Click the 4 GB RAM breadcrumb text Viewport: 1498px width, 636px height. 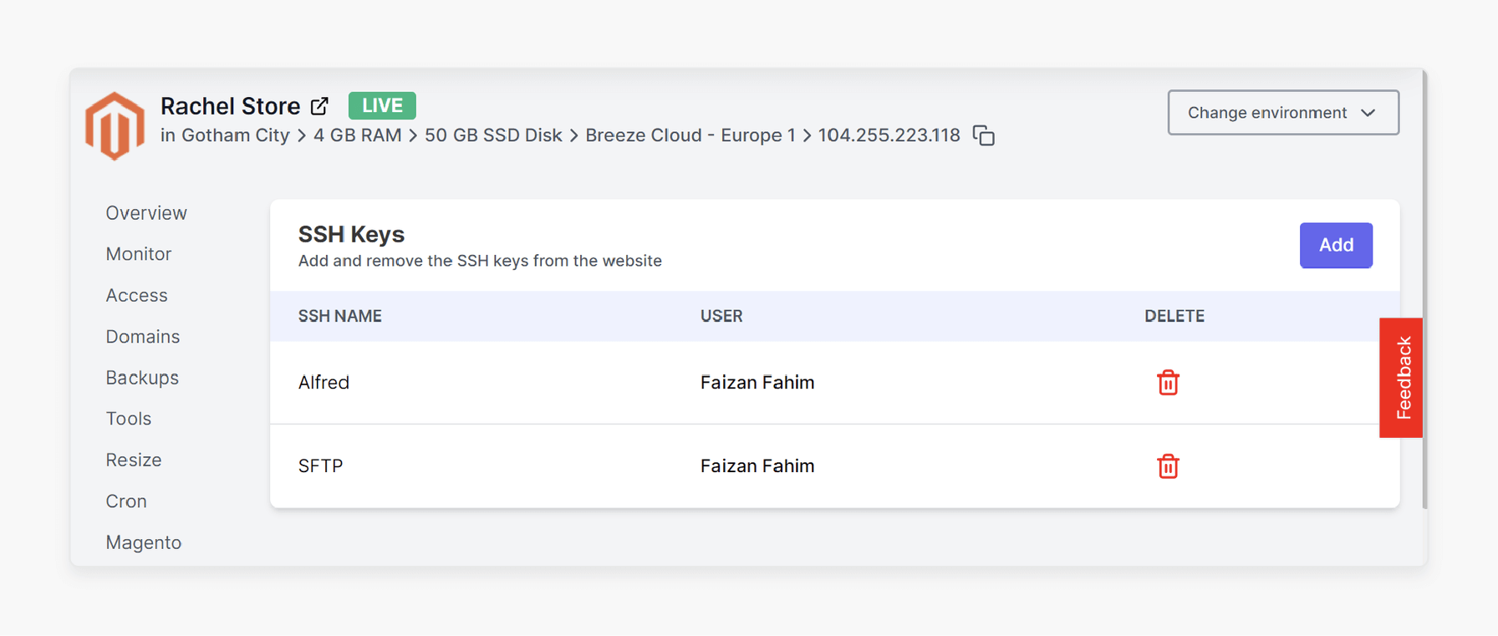[358, 135]
